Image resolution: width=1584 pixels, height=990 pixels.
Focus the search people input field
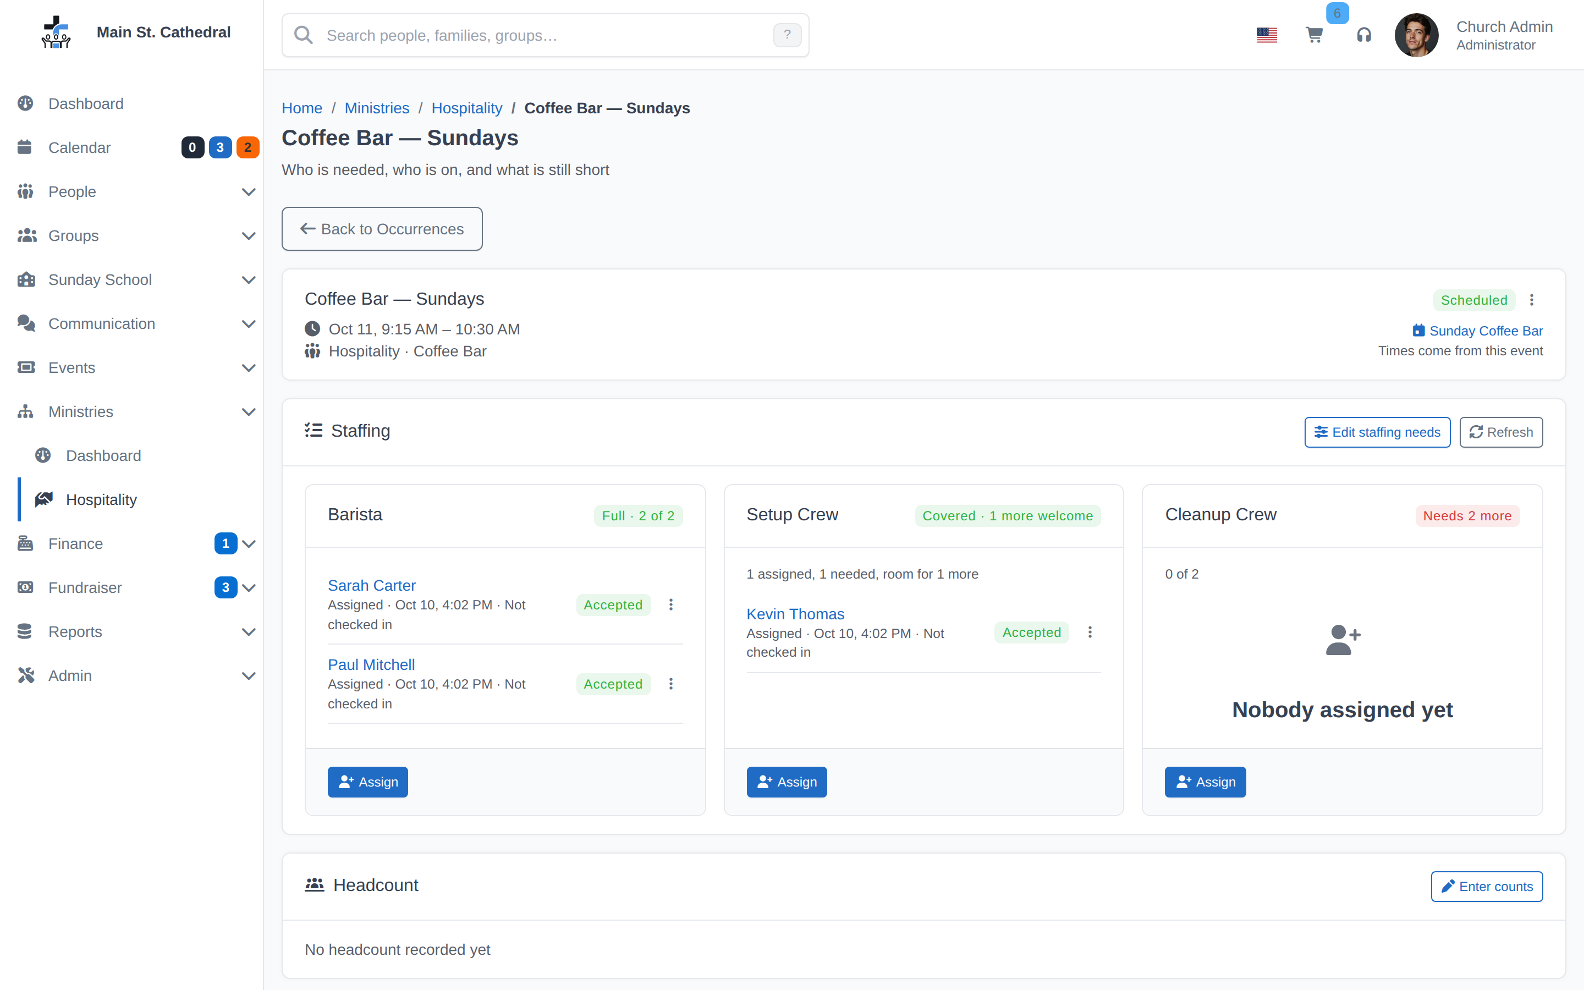tap(544, 35)
